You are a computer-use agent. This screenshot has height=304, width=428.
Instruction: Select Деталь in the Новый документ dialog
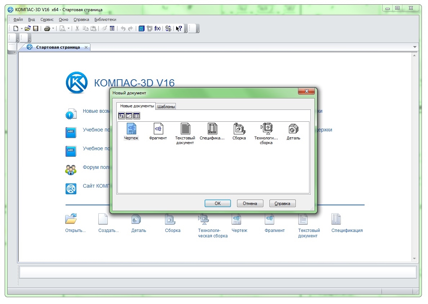pyautogui.click(x=293, y=132)
